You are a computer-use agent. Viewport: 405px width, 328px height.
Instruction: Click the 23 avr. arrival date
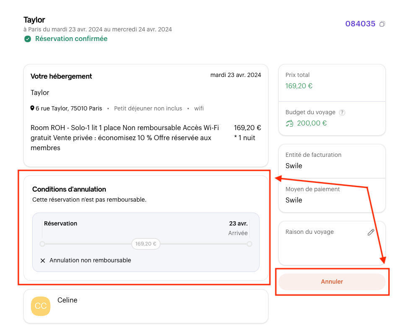click(x=238, y=223)
